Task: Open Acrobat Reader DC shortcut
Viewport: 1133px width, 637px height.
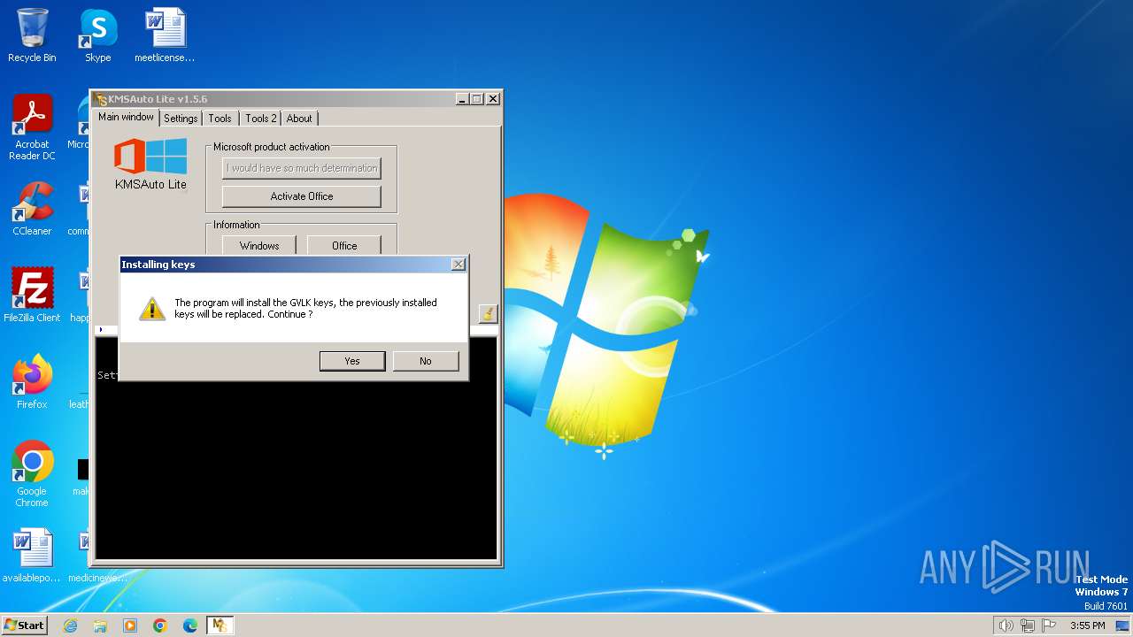Action: [x=32, y=127]
